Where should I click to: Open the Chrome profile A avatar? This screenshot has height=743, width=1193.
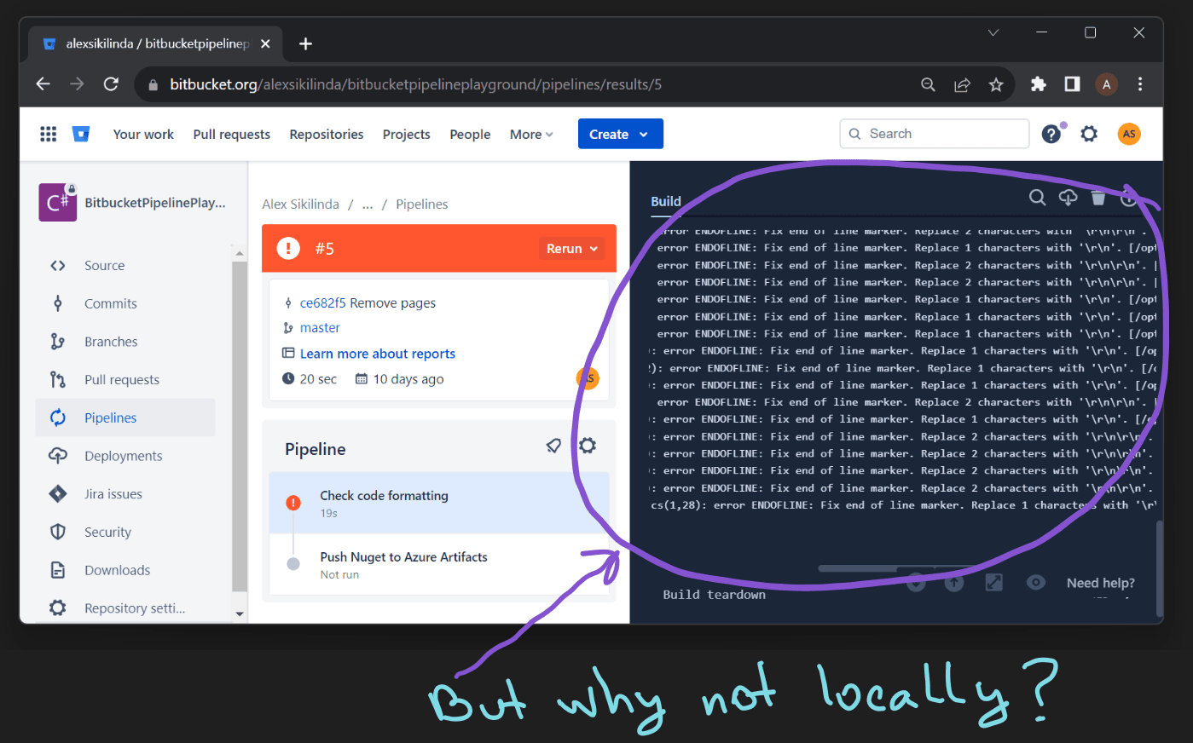[x=1106, y=84]
